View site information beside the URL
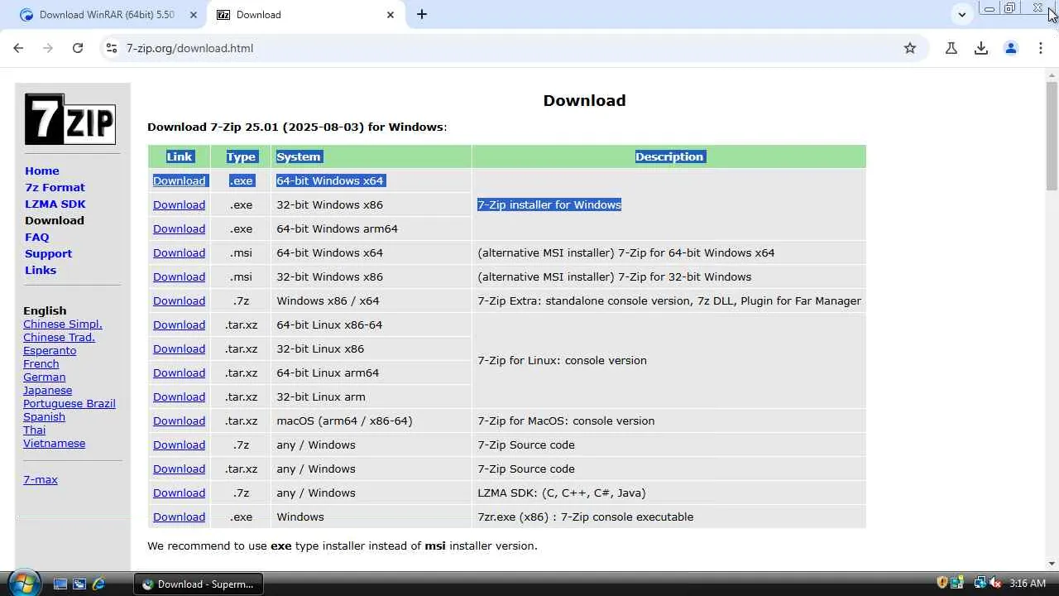 pos(113,48)
